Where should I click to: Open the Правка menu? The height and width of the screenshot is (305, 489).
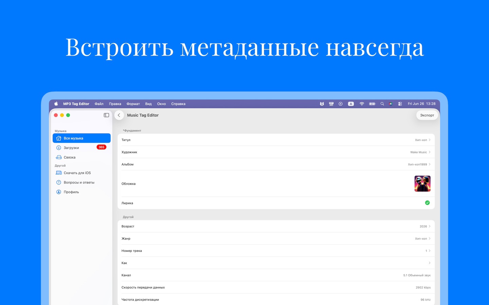[115, 104]
